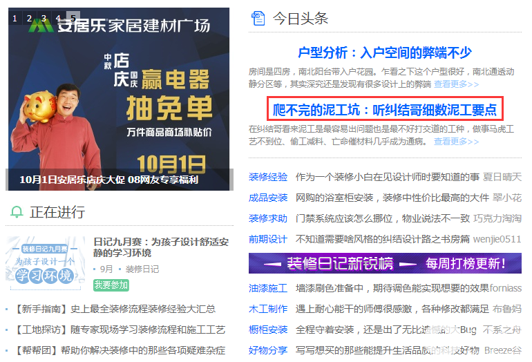Switch carousel to slide 2
The height and width of the screenshot is (362, 532).
coord(29,19)
